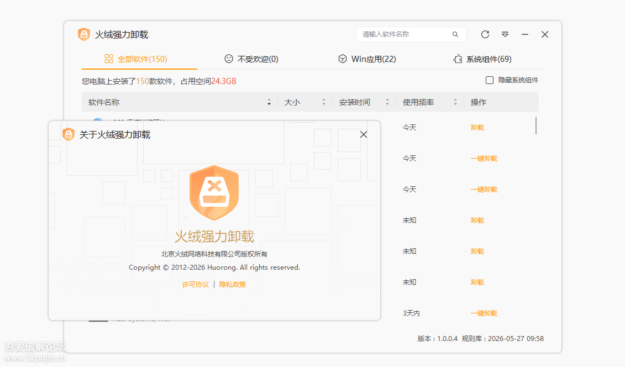Click 卸载 in the first 今天 row
625x367 pixels.
[x=477, y=128]
